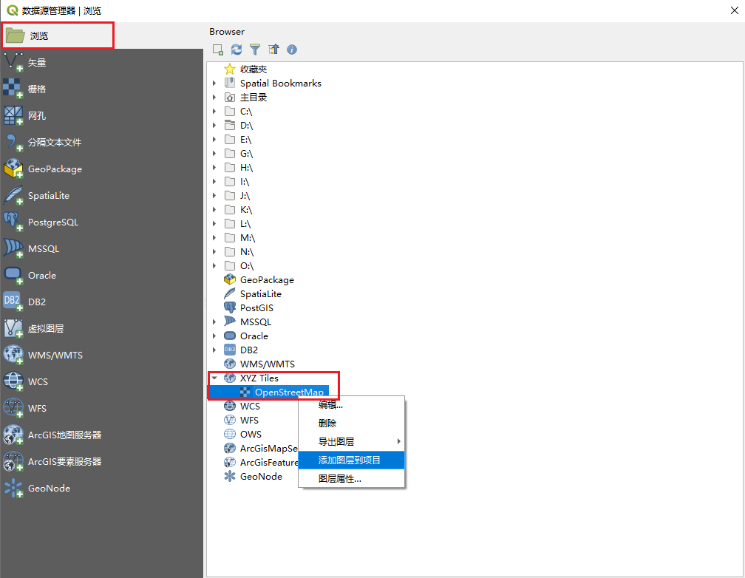Close the 数据源管理器 window
This screenshot has width=745, height=578.
[x=734, y=10]
